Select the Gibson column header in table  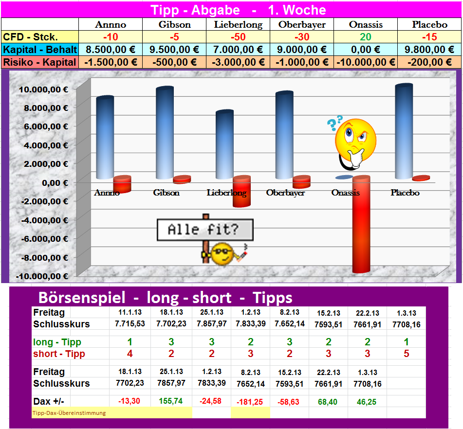point(174,24)
